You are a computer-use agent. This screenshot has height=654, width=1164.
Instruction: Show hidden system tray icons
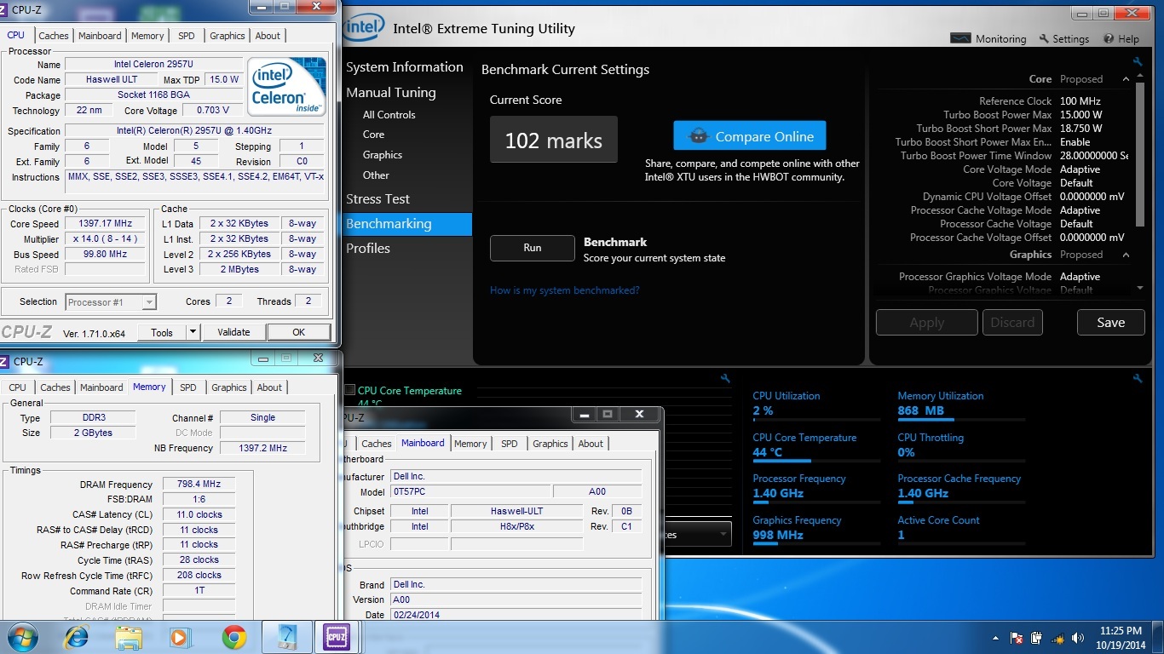tap(996, 638)
